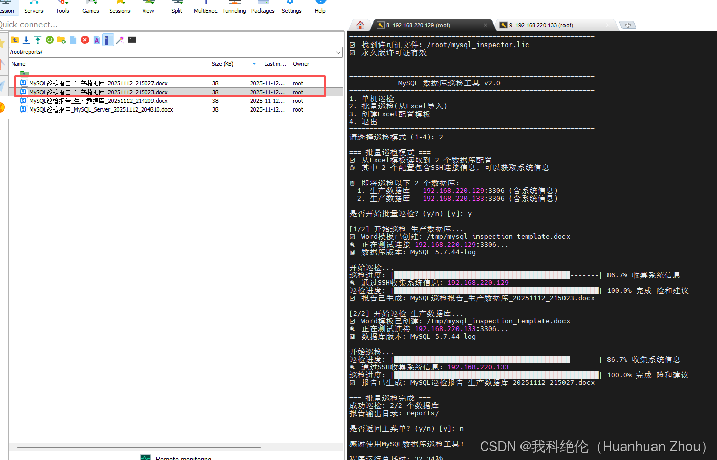The image size is (717, 460).
Task: Download selected files with the blue down-arrow icon
Action: pos(26,40)
